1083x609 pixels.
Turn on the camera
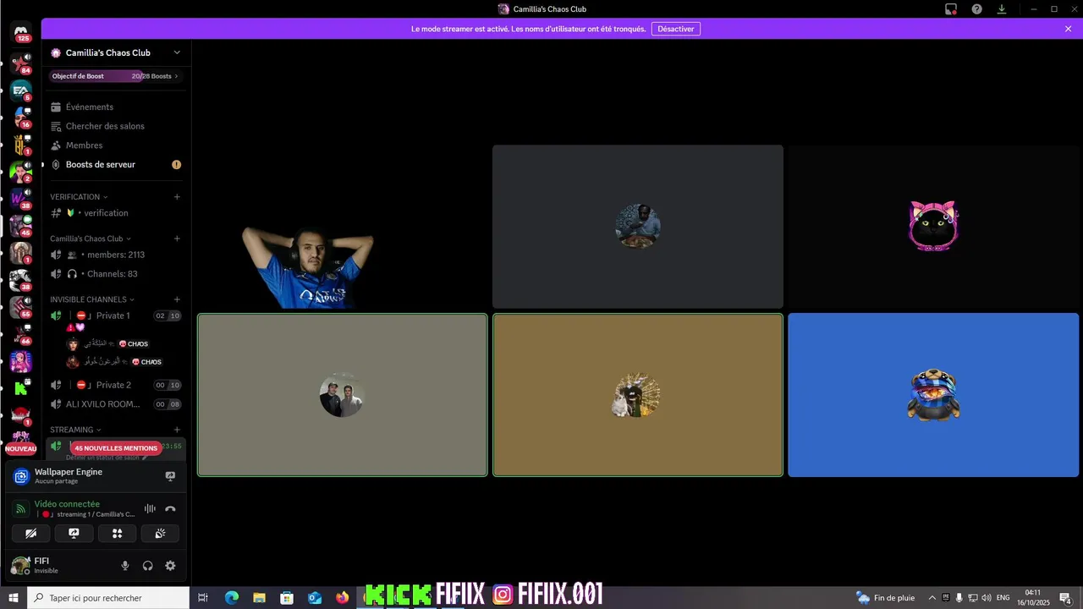pyautogui.click(x=30, y=533)
